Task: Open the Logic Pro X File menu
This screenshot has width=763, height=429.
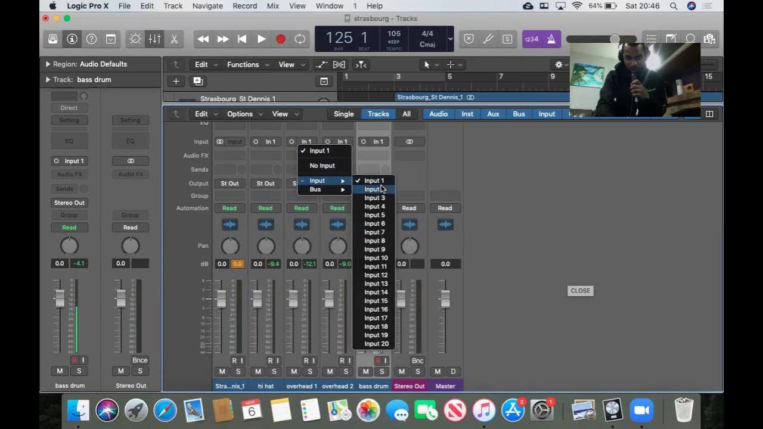Action: tap(125, 6)
